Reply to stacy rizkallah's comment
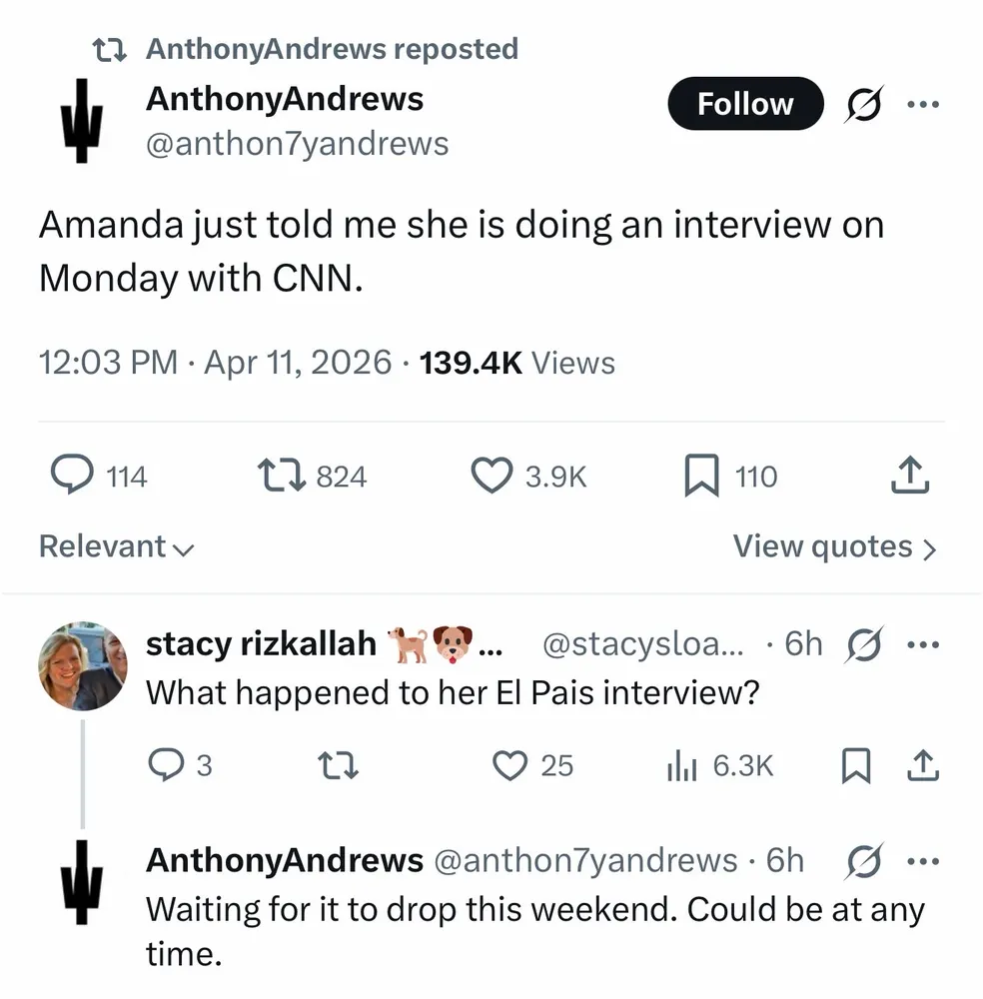Screen dimensions: 983x999 (x=162, y=765)
